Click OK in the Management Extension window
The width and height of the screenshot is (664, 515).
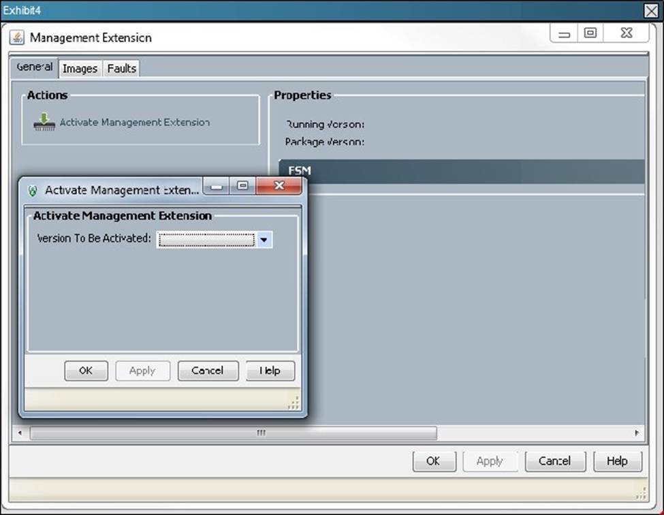click(434, 461)
